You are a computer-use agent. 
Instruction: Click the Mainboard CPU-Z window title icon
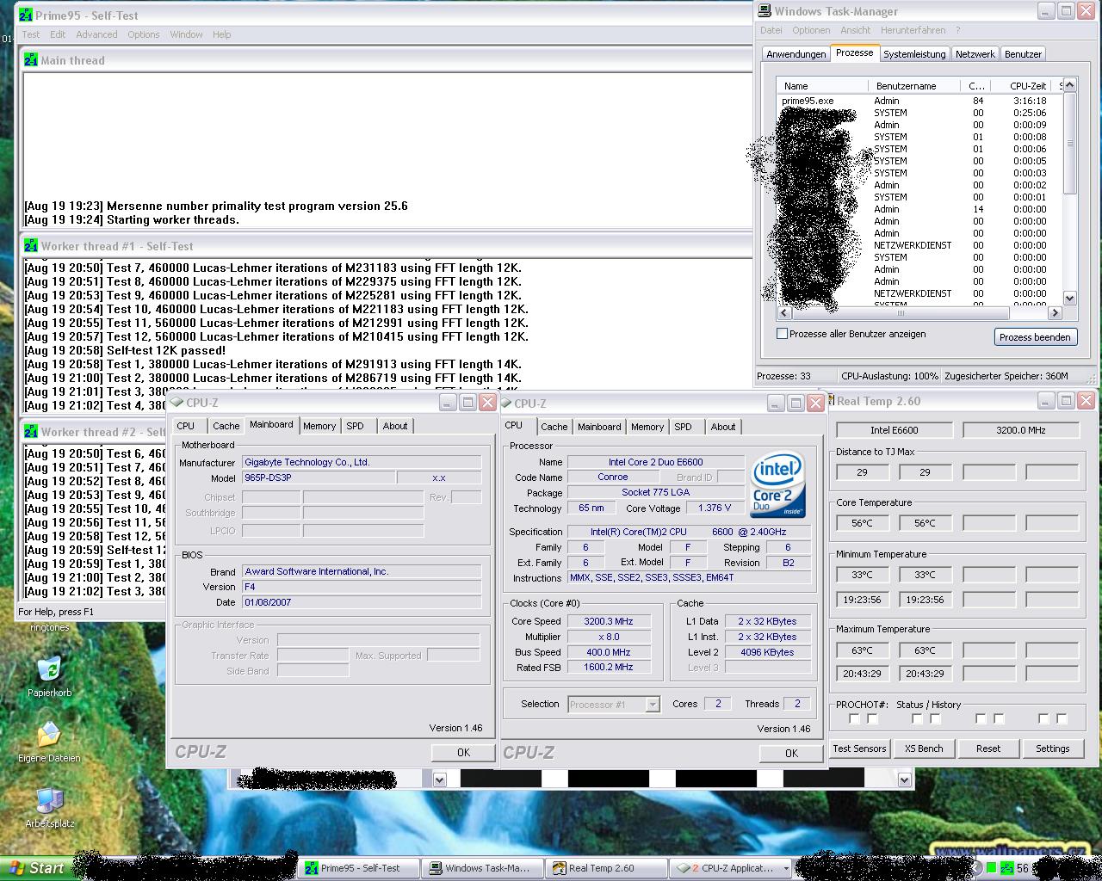click(x=177, y=402)
